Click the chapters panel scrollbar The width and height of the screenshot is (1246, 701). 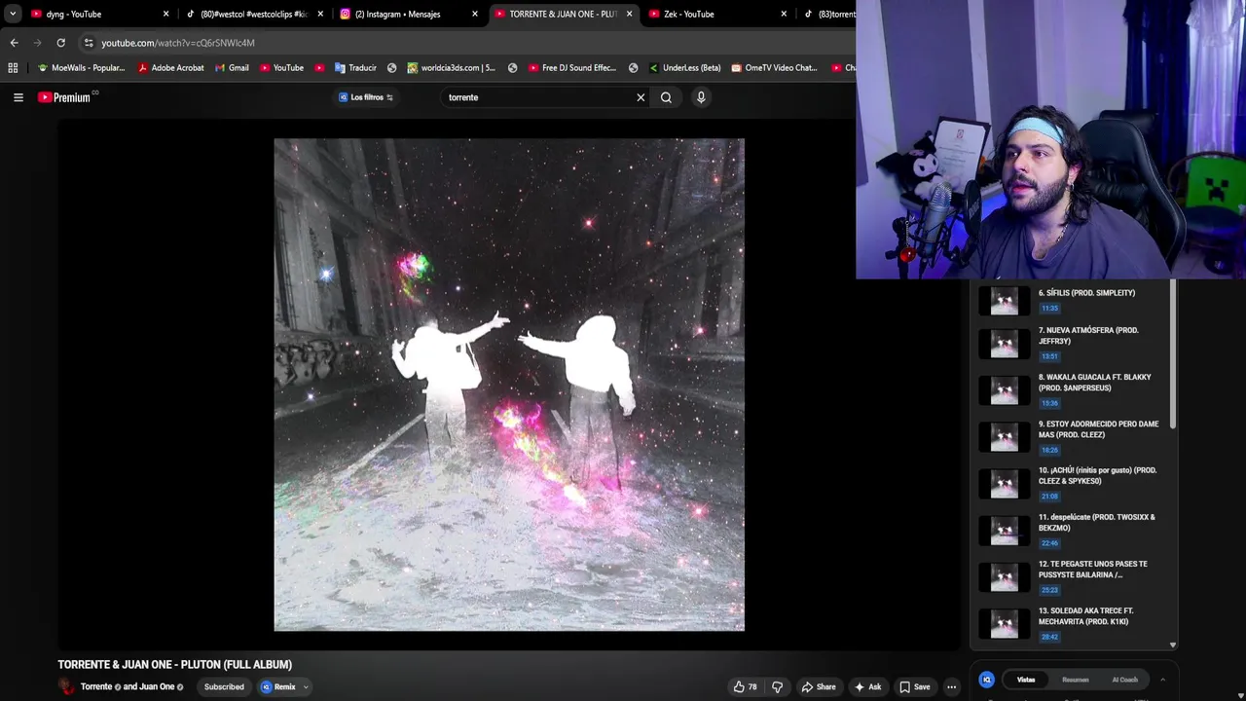[x=1173, y=354]
